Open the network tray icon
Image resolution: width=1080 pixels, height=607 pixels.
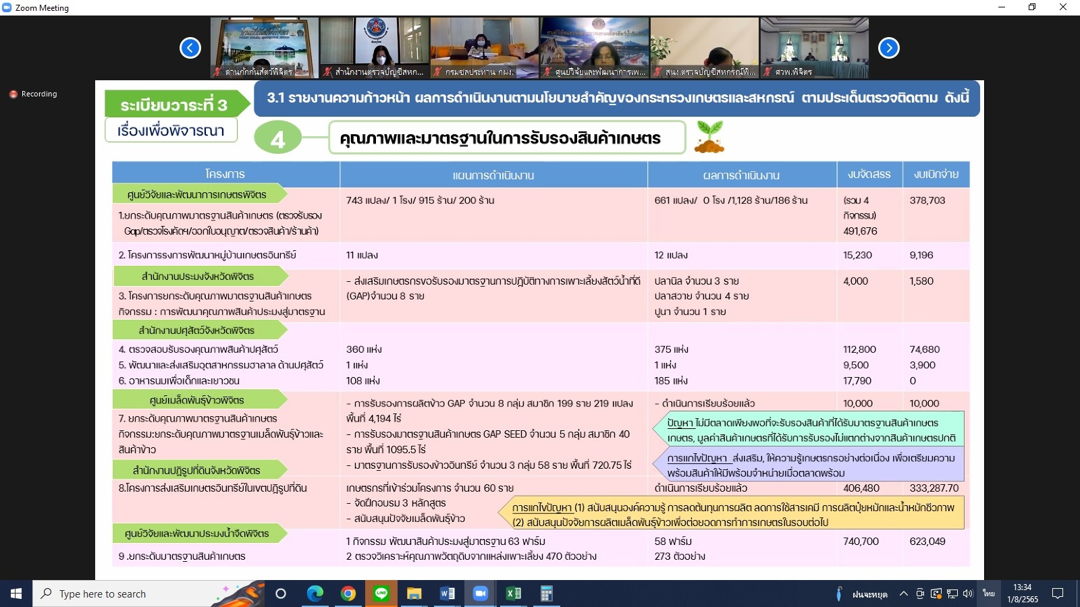coord(952,594)
